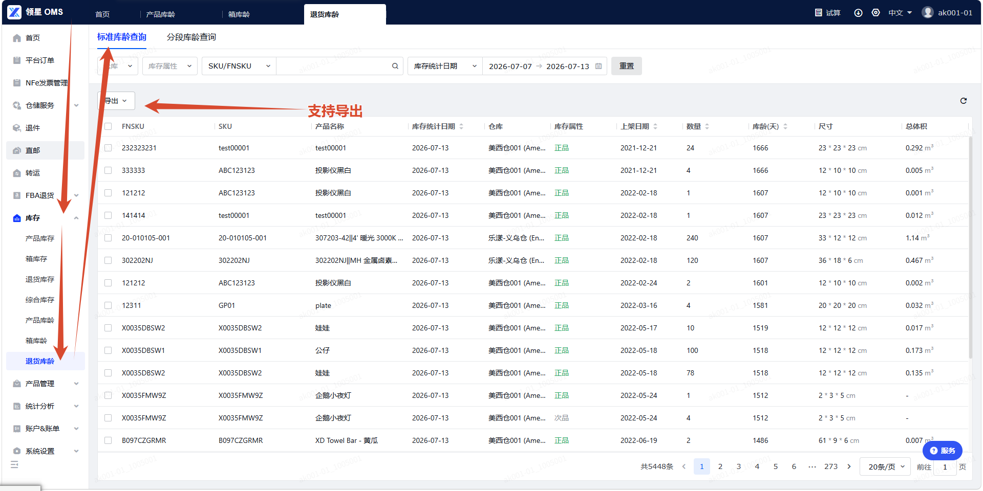Screen dimensions: 983x491
Task: Click the 库存 sidebar icon
Action: pyautogui.click(x=17, y=218)
